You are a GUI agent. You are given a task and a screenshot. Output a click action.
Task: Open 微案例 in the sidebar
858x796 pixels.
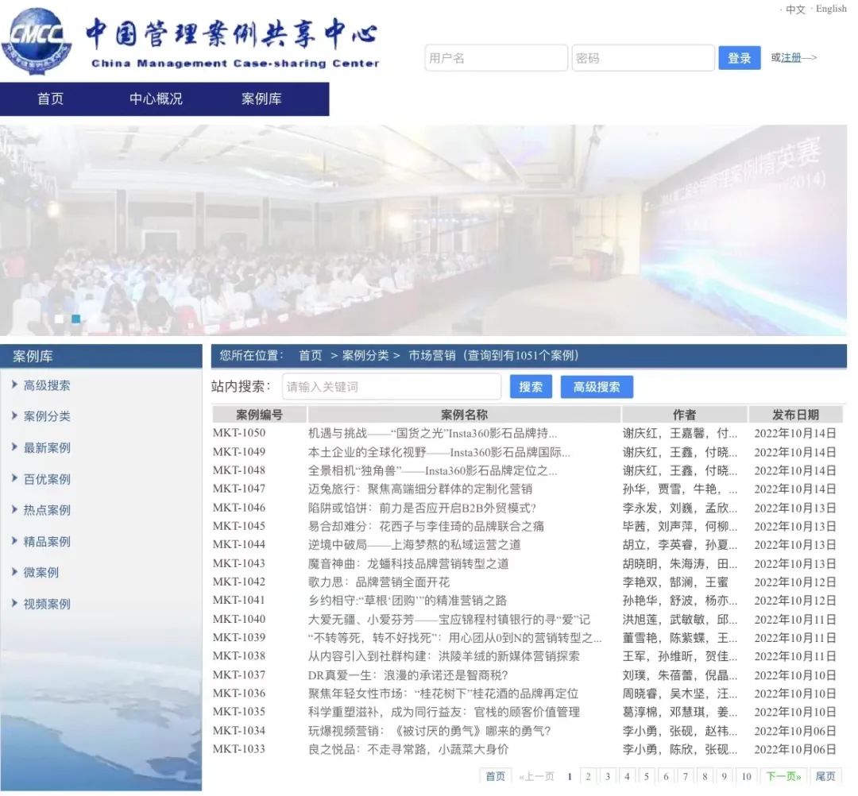(41, 573)
